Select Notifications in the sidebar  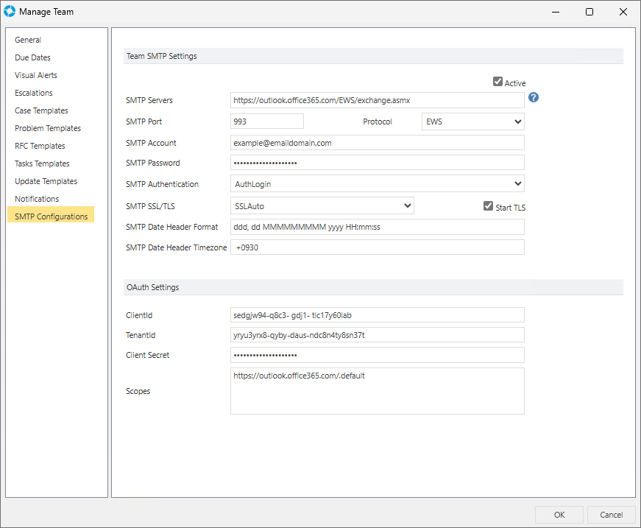coord(37,199)
